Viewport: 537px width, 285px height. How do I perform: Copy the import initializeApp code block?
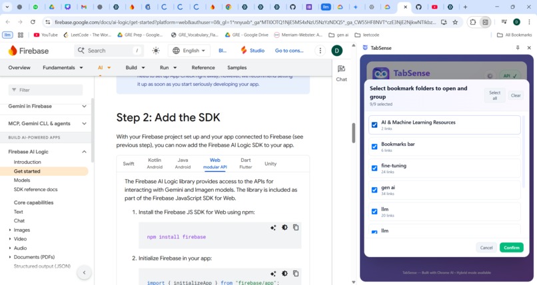pos(296,274)
